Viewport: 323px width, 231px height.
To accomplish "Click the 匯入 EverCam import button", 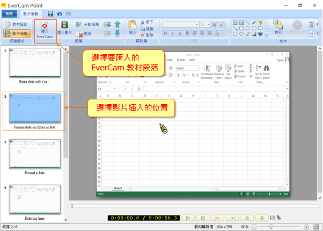I will tap(45, 30).
